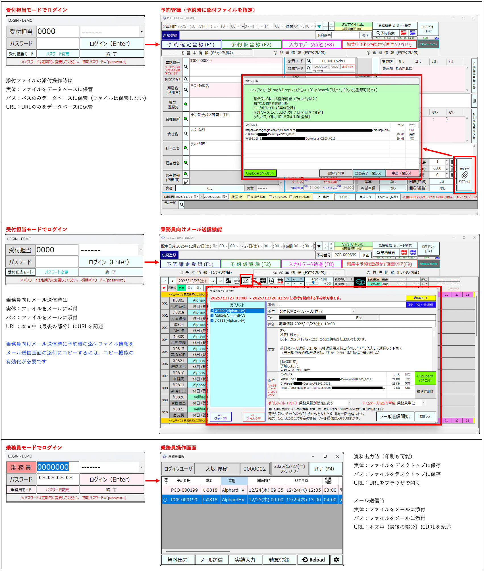Click the メール送信開始 button
The height and width of the screenshot is (571, 484).
[x=395, y=416]
